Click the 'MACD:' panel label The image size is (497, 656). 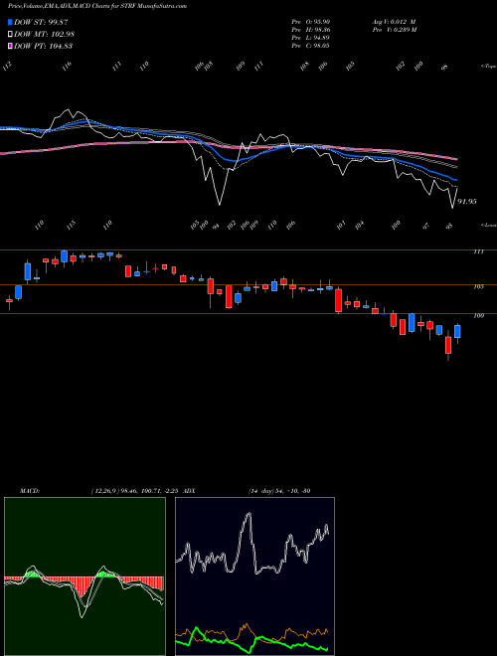(x=29, y=490)
